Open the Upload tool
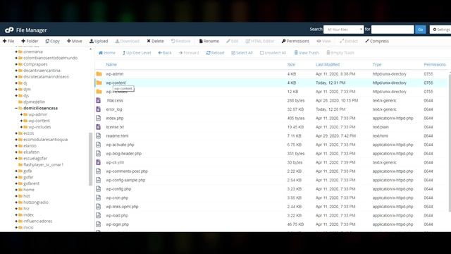The height and width of the screenshot is (254, 451). point(99,41)
